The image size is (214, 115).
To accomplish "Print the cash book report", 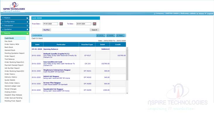I will click(x=120, y=35).
